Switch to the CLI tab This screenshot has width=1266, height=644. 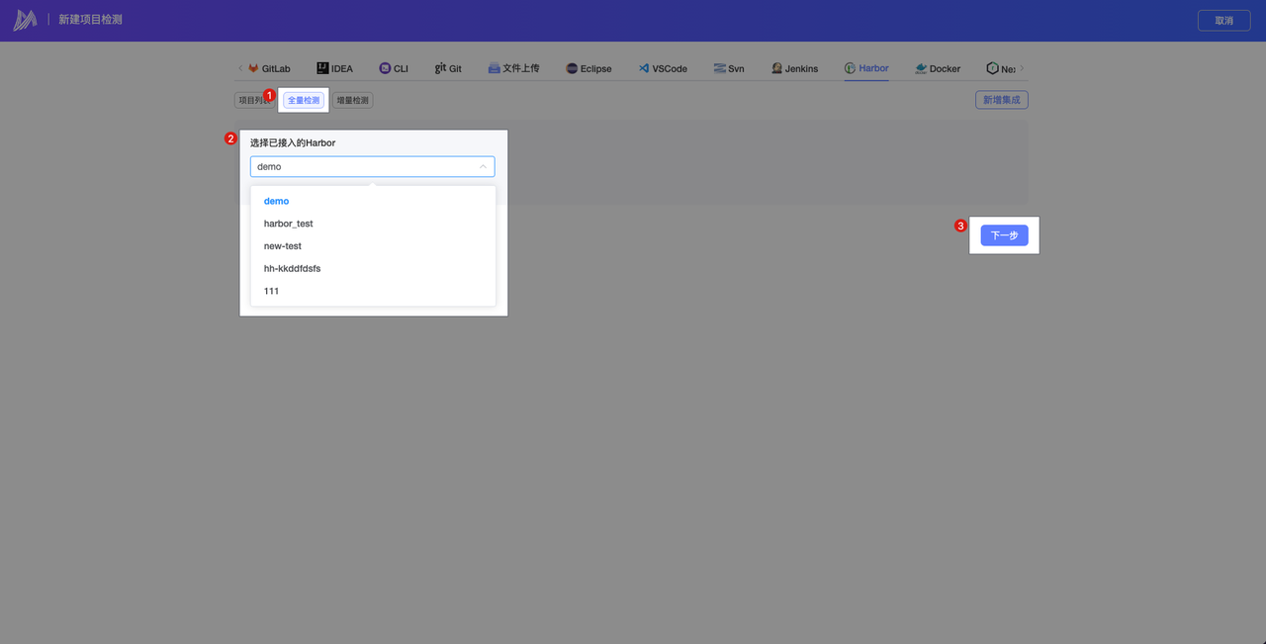coord(394,68)
